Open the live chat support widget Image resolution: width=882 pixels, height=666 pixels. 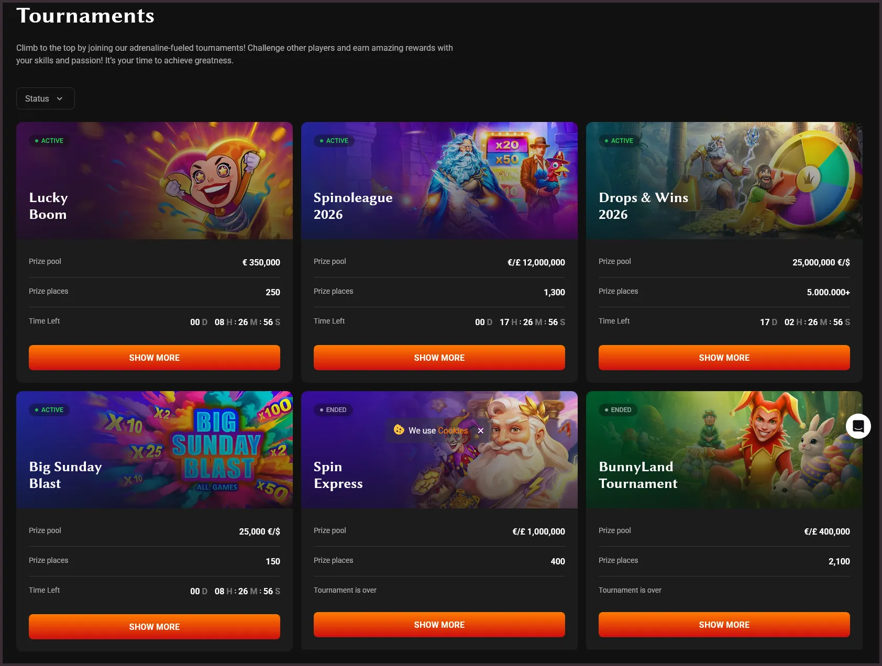point(858,426)
